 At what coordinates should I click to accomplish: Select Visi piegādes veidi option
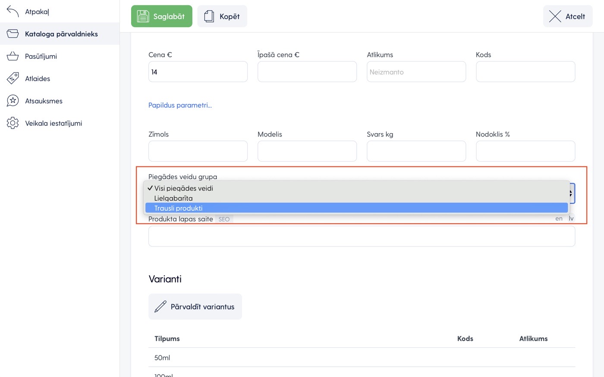[356, 188]
